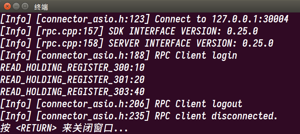Maximize the terminal window
This screenshot has width=300, height=134.
(25, 7)
